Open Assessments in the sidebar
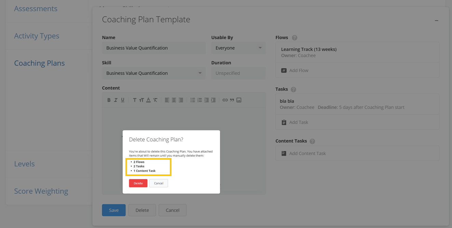This screenshot has width=452, height=228. [36, 9]
